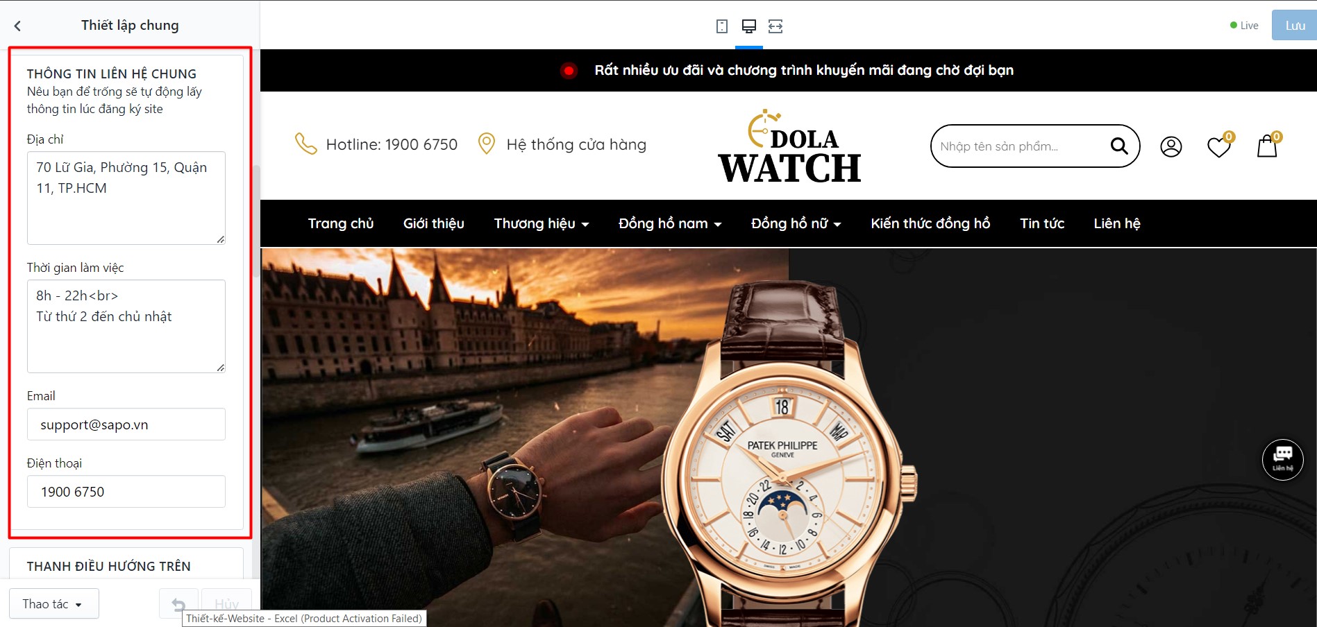
Task: Open Kiến thức đồng hồ menu item
Action: 930,223
